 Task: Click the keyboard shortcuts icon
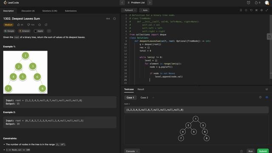click(256, 10)
